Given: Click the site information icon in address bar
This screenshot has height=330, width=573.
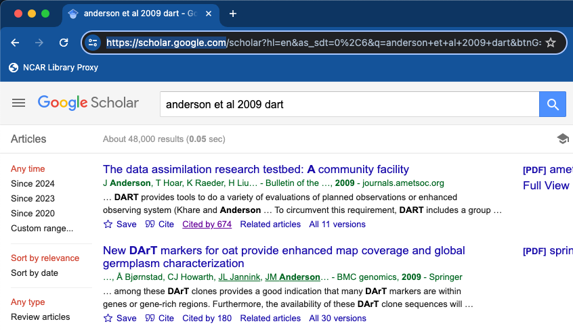Looking at the screenshot, I should 93,43.
